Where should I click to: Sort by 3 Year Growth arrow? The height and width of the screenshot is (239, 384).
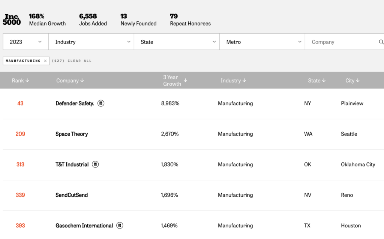coord(185,80)
